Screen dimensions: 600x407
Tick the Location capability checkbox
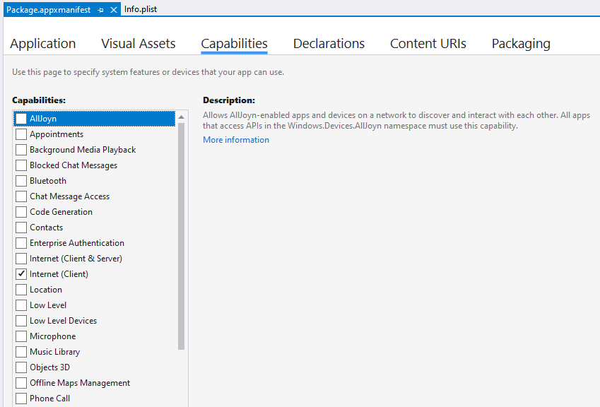point(21,290)
